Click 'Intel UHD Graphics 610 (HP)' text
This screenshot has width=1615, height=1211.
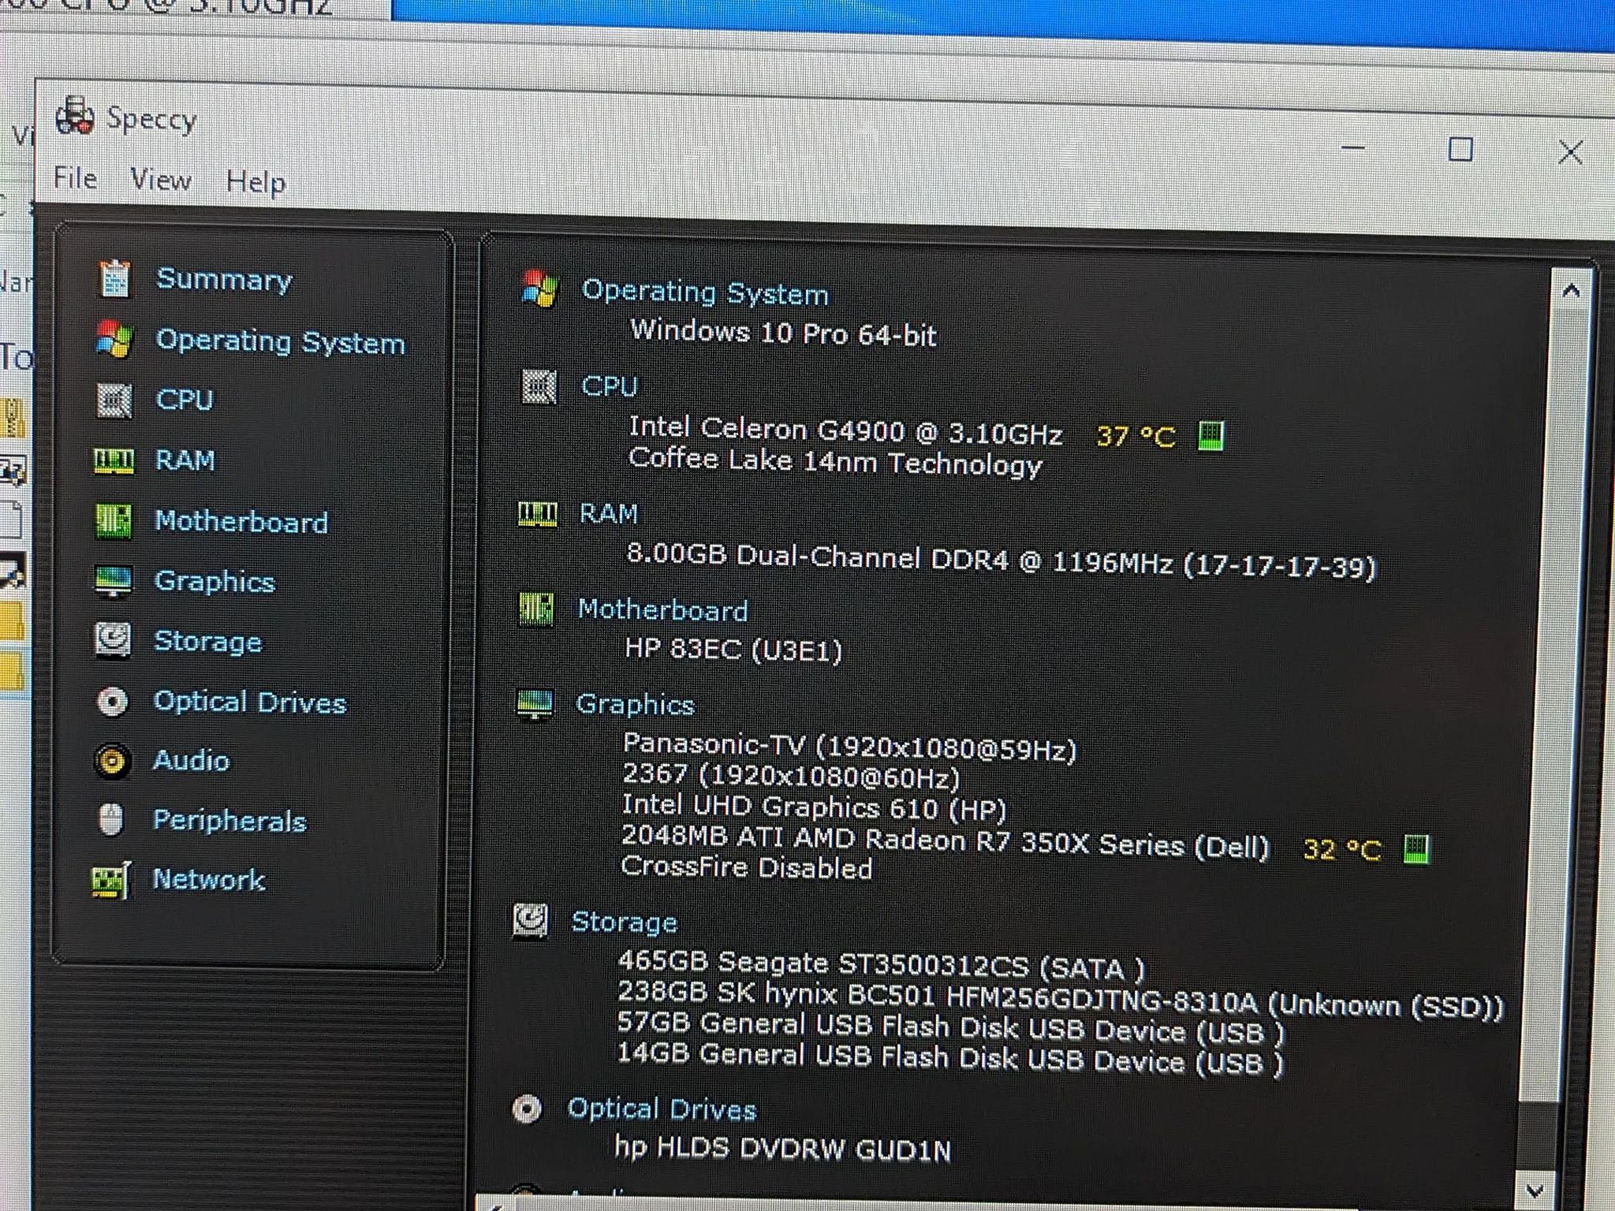click(814, 807)
